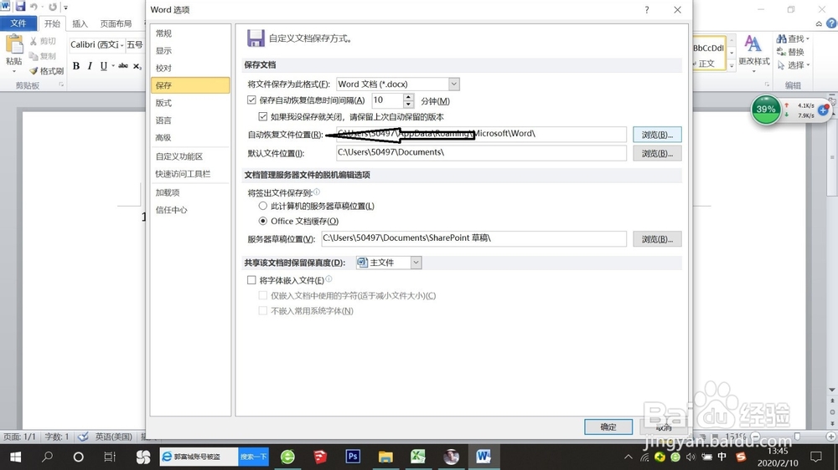The width and height of the screenshot is (838, 470).
Task: Select 常规 (General) in options list
Action: click(x=190, y=33)
